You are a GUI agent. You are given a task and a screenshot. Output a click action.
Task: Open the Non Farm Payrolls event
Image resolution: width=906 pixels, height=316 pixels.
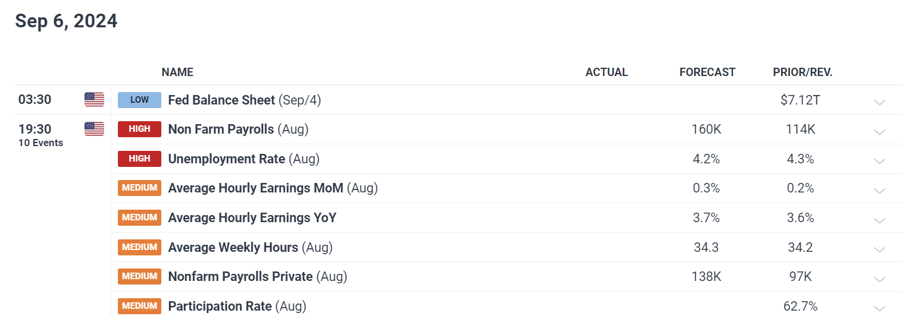[x=221, y=129]
